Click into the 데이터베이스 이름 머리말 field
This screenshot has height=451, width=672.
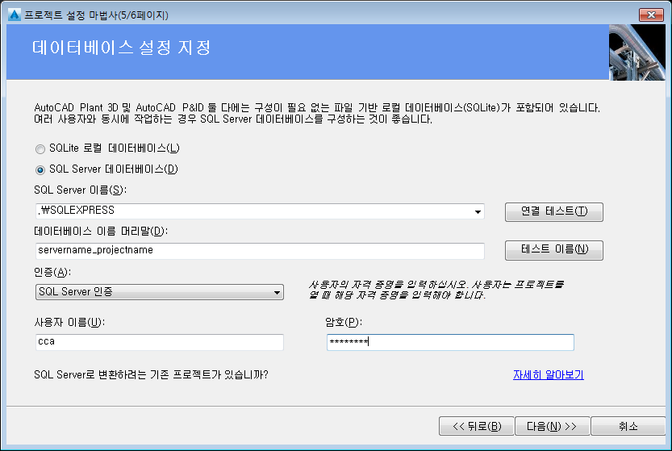tap(260, 251)
